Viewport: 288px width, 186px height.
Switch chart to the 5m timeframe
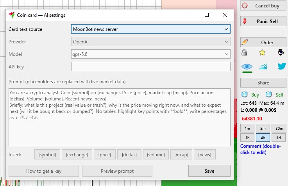[x=263, y=128]
